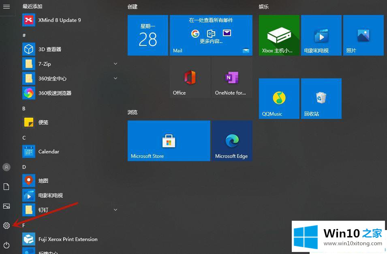Open the Office tile
Viewport: 387px width, 254px height.
coord(190,77)
